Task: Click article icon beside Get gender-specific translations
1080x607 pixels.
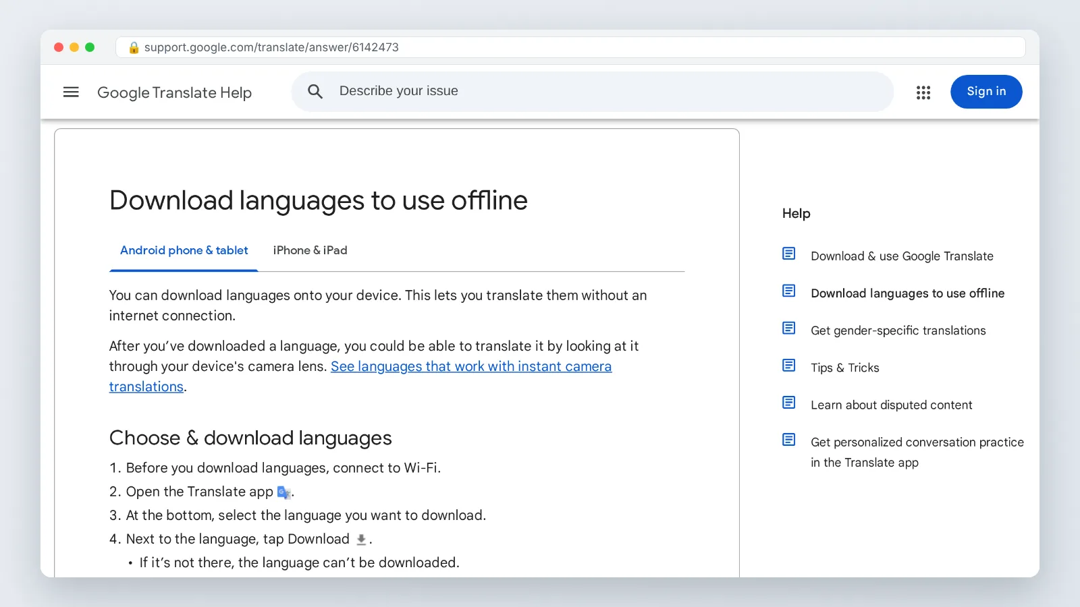Action: [x=788, y=328]
